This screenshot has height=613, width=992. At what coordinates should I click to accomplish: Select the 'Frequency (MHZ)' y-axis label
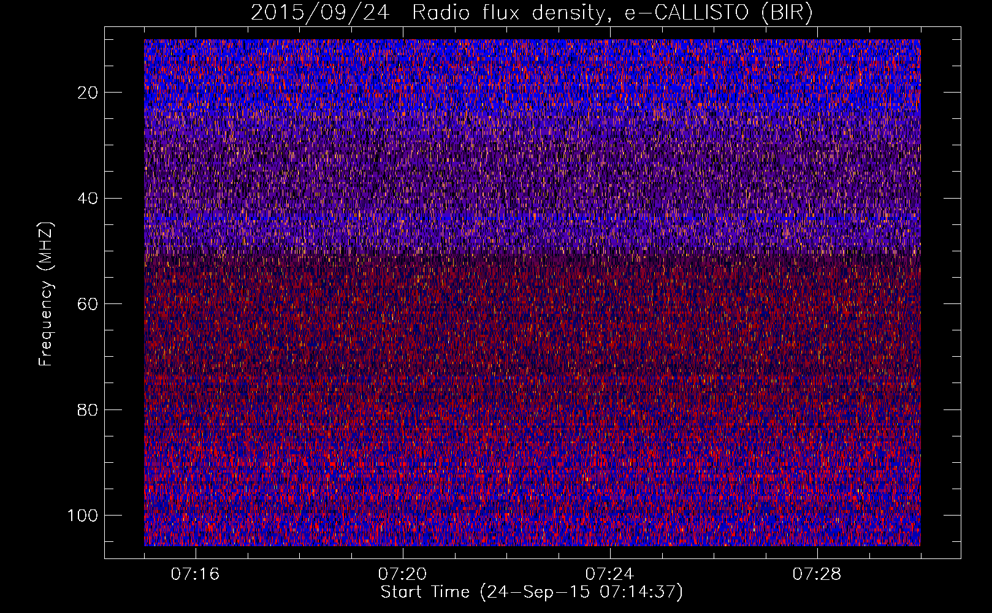[46, 294]
